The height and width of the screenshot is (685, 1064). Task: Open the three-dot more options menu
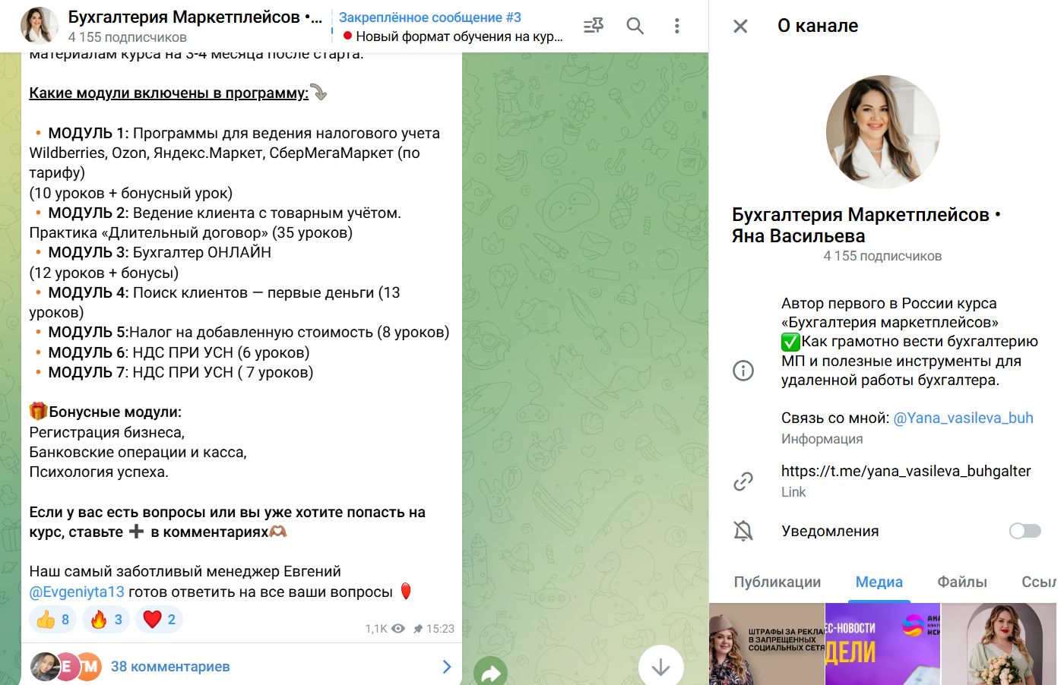coord(676,26)
